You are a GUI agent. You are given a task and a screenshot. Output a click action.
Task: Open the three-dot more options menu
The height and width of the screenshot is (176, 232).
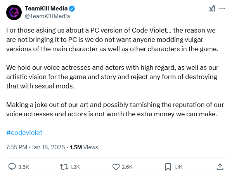(222, 9)
